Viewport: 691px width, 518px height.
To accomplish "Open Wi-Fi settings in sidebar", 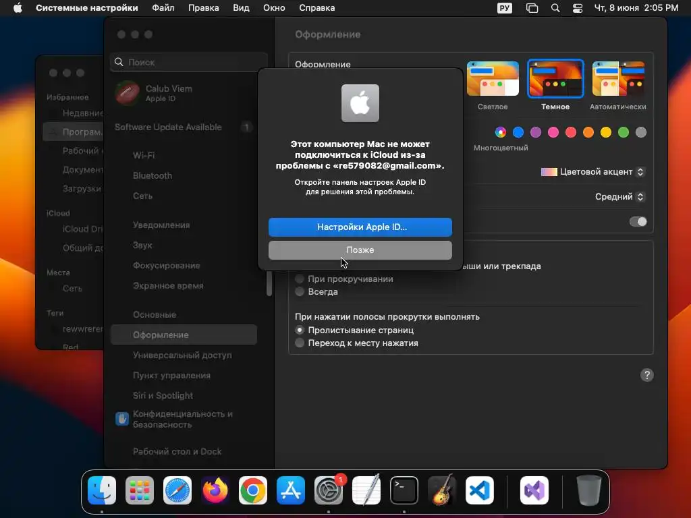I will pos(184,156).
